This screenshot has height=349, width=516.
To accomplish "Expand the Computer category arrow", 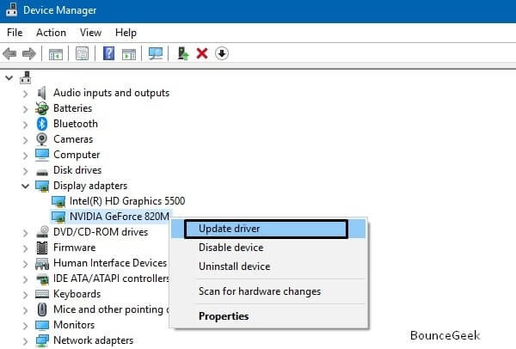I will click(25, 156).
